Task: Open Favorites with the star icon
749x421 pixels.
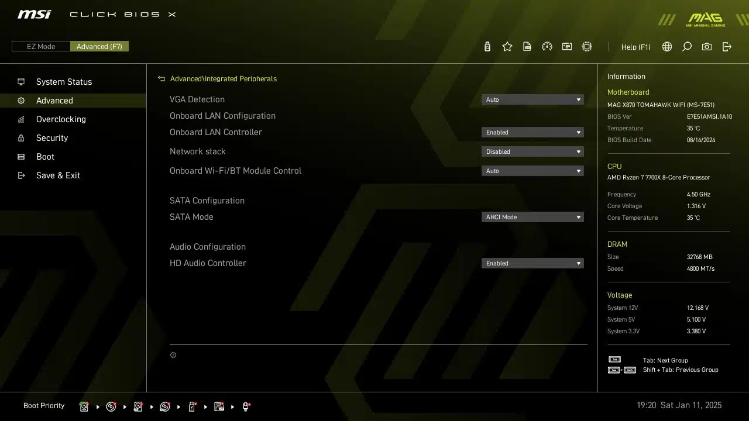Action: (507, 47)
